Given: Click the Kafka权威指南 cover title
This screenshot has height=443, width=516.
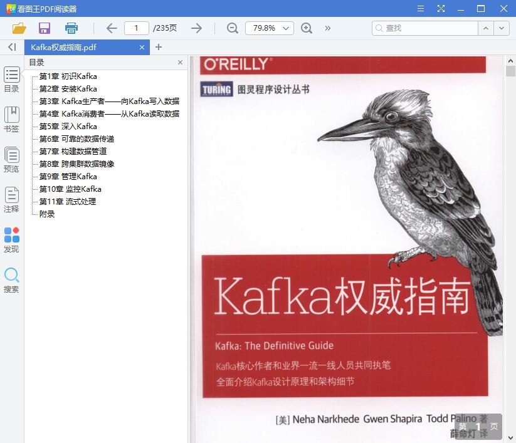Looking at the screenshot, I should (342, 296).
